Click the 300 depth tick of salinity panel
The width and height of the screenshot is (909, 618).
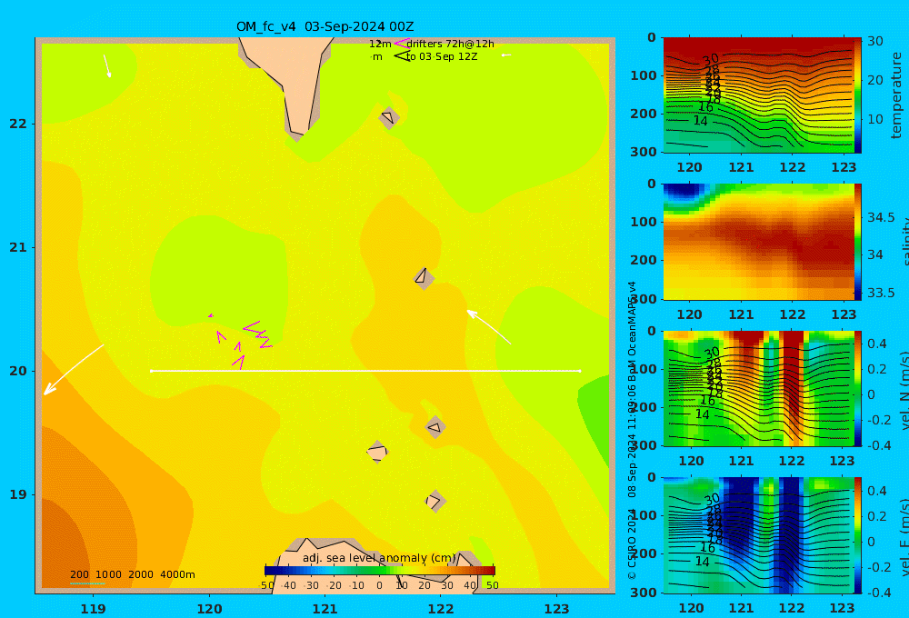pyautogui.click(x=644, y=299)
